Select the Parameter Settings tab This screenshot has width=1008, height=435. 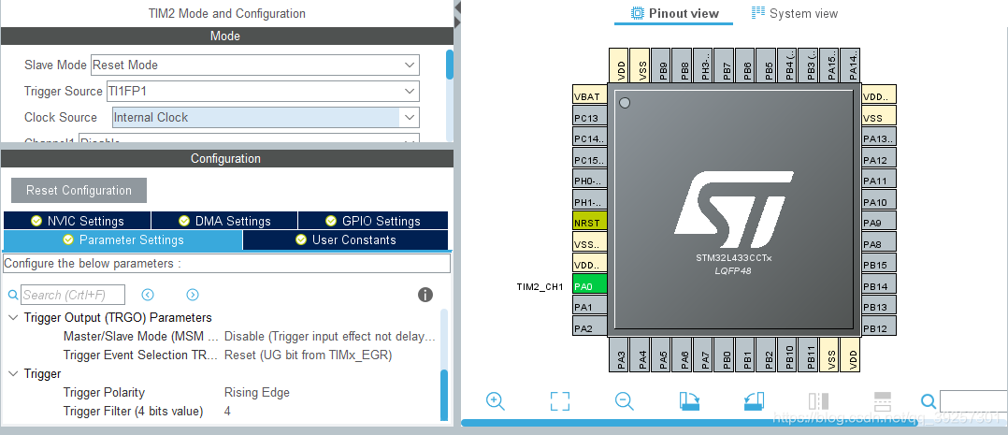[122, 240]
